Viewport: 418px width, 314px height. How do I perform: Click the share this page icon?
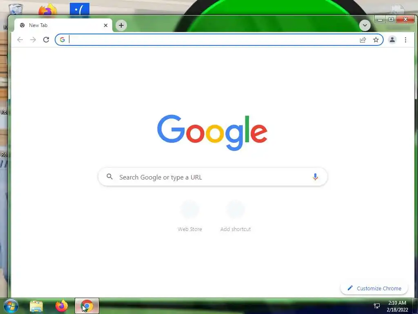pos(363,40)
